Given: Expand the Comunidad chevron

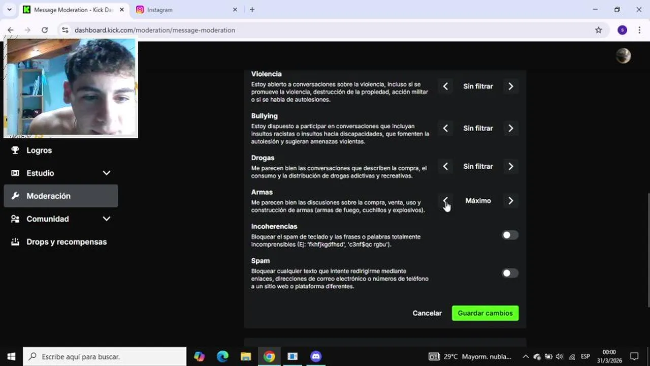Looking at the screenshot, I should point(107,219).
